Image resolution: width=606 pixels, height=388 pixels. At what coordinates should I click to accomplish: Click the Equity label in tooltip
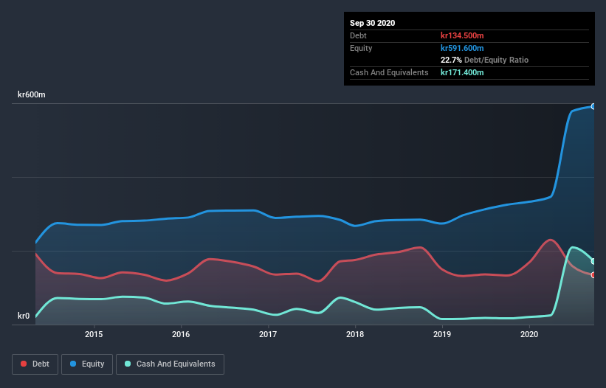361,48
